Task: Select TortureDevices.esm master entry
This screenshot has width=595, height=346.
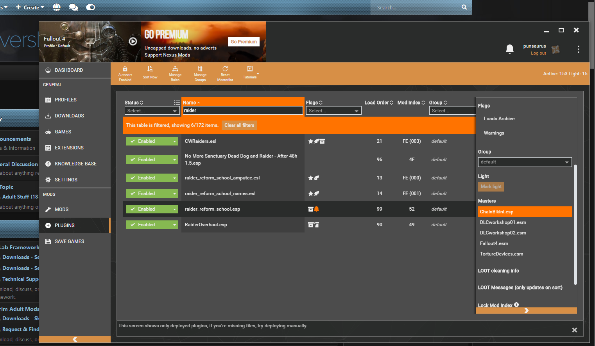Action: pos(525,254)
